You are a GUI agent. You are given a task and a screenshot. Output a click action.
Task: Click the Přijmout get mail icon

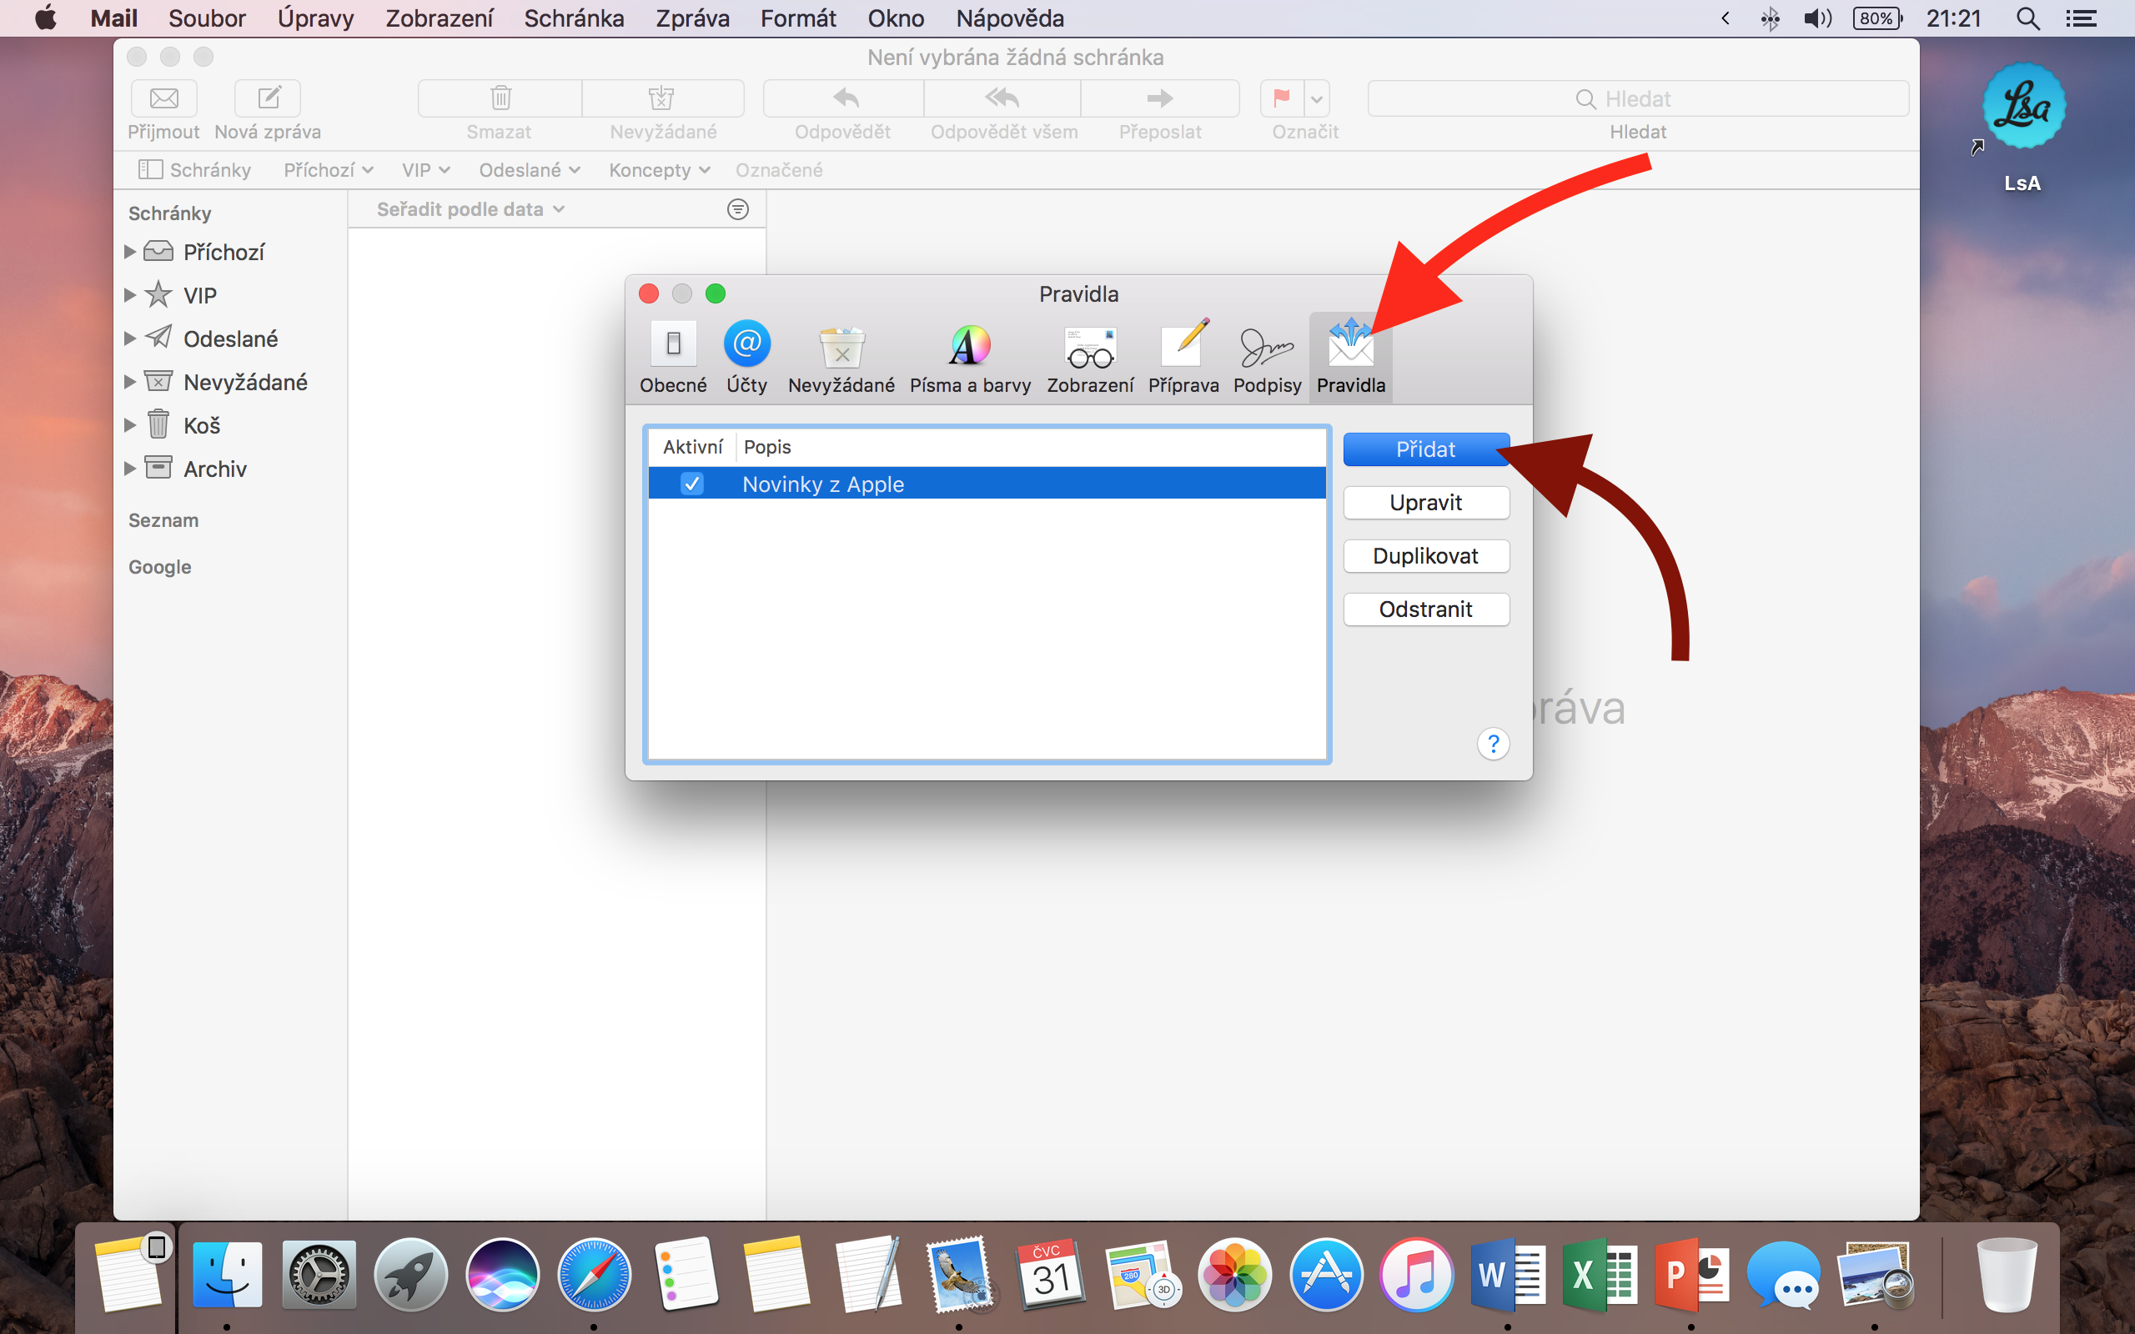(164, 98)
